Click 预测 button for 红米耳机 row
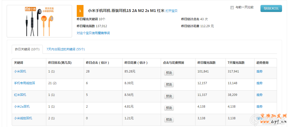 pyautogui.click(x=169, y=96)
